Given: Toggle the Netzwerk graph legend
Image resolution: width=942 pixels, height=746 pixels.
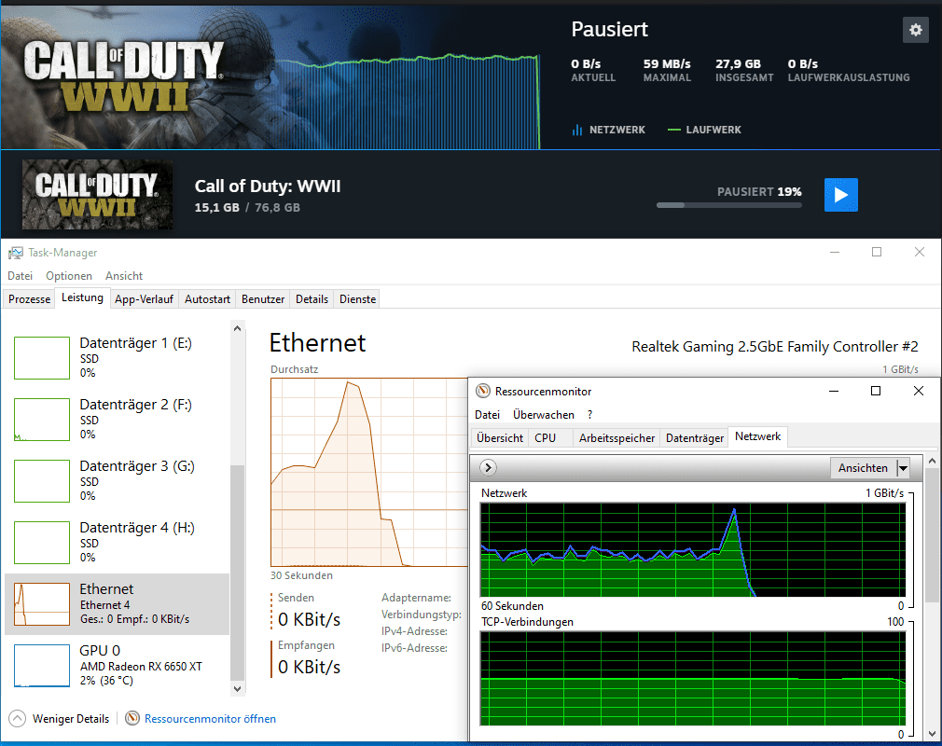Looking at the screenshot, I should (x=609, y=130).
